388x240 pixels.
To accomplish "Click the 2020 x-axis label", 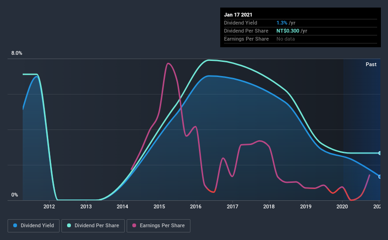I will pyautogui.click(x=342, y=206).
